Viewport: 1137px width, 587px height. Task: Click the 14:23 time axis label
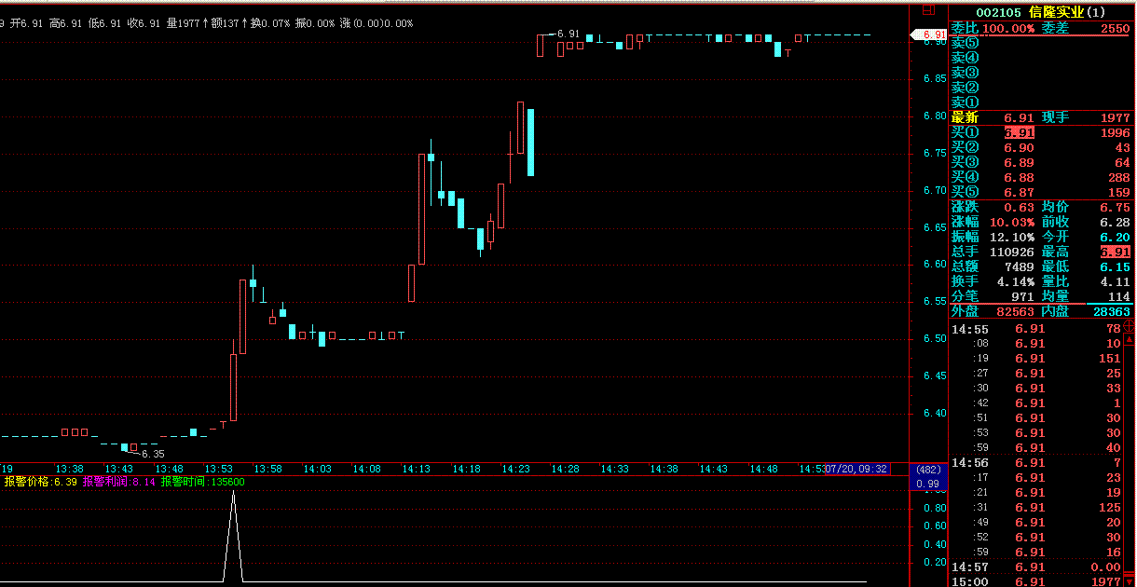pyautogui.click(x=515, y=469)
